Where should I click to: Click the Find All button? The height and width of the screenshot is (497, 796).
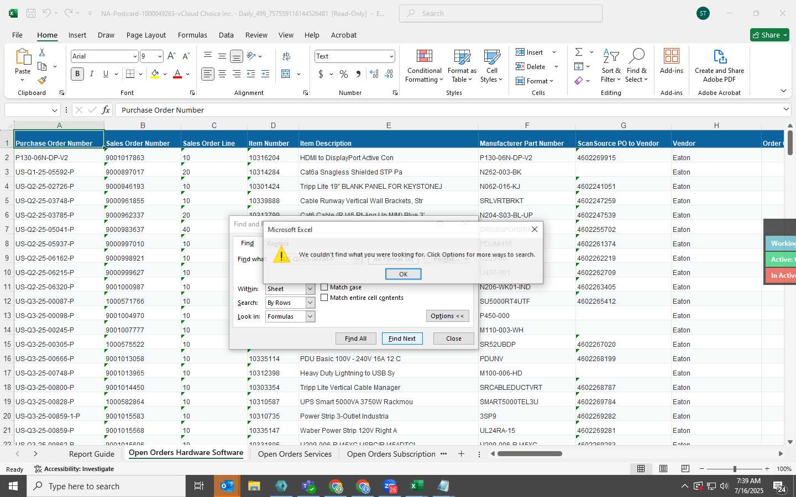point(355,339)
